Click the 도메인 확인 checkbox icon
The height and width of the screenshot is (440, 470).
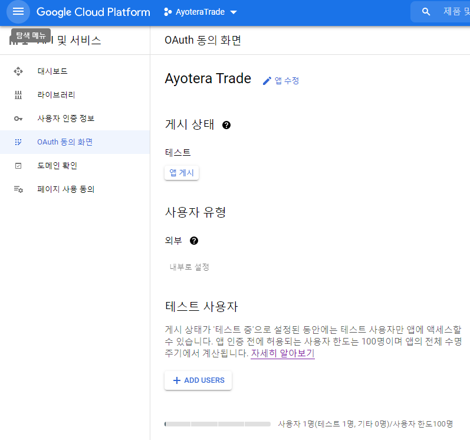coord(18,166)
